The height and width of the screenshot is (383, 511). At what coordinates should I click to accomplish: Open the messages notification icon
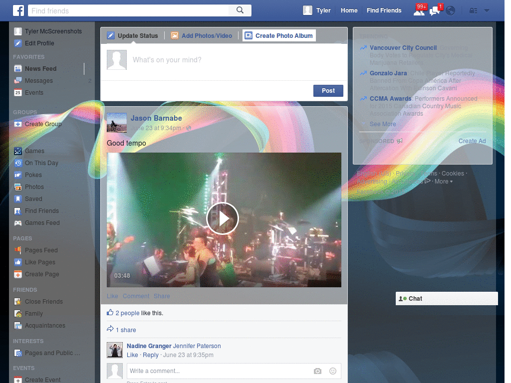click(435, 10)
